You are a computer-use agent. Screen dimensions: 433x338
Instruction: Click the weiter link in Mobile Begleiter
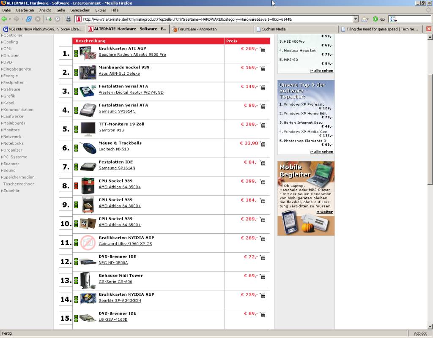(x=324, y=212)
